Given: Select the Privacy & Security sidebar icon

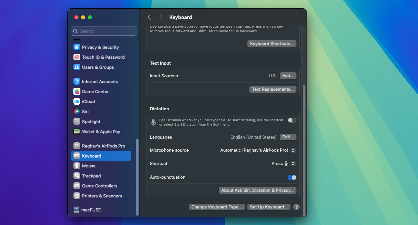Looking at the screenshot, I should click(77, 47).
